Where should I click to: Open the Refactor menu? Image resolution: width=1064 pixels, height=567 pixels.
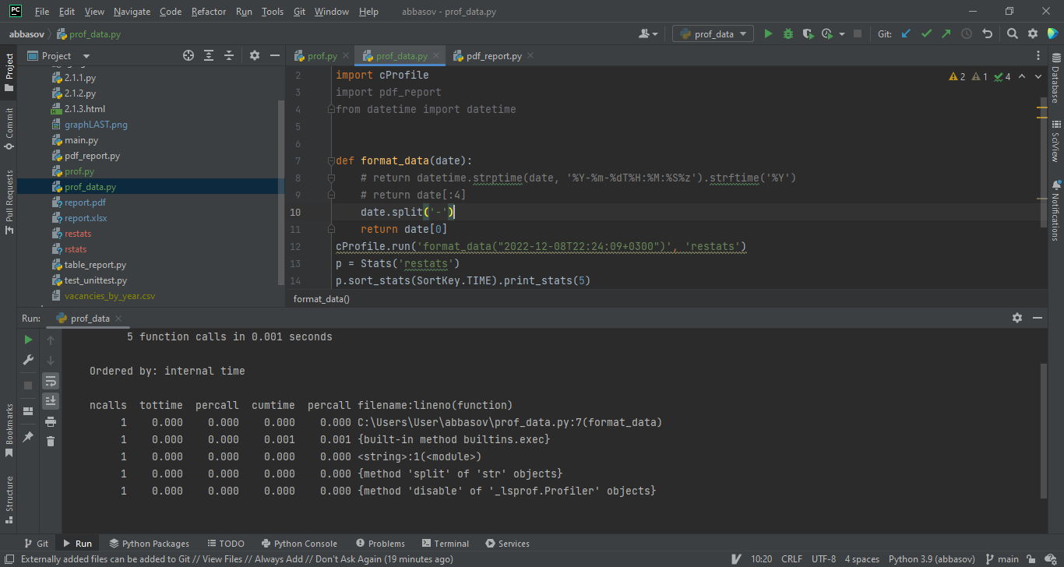pos(208,12)
